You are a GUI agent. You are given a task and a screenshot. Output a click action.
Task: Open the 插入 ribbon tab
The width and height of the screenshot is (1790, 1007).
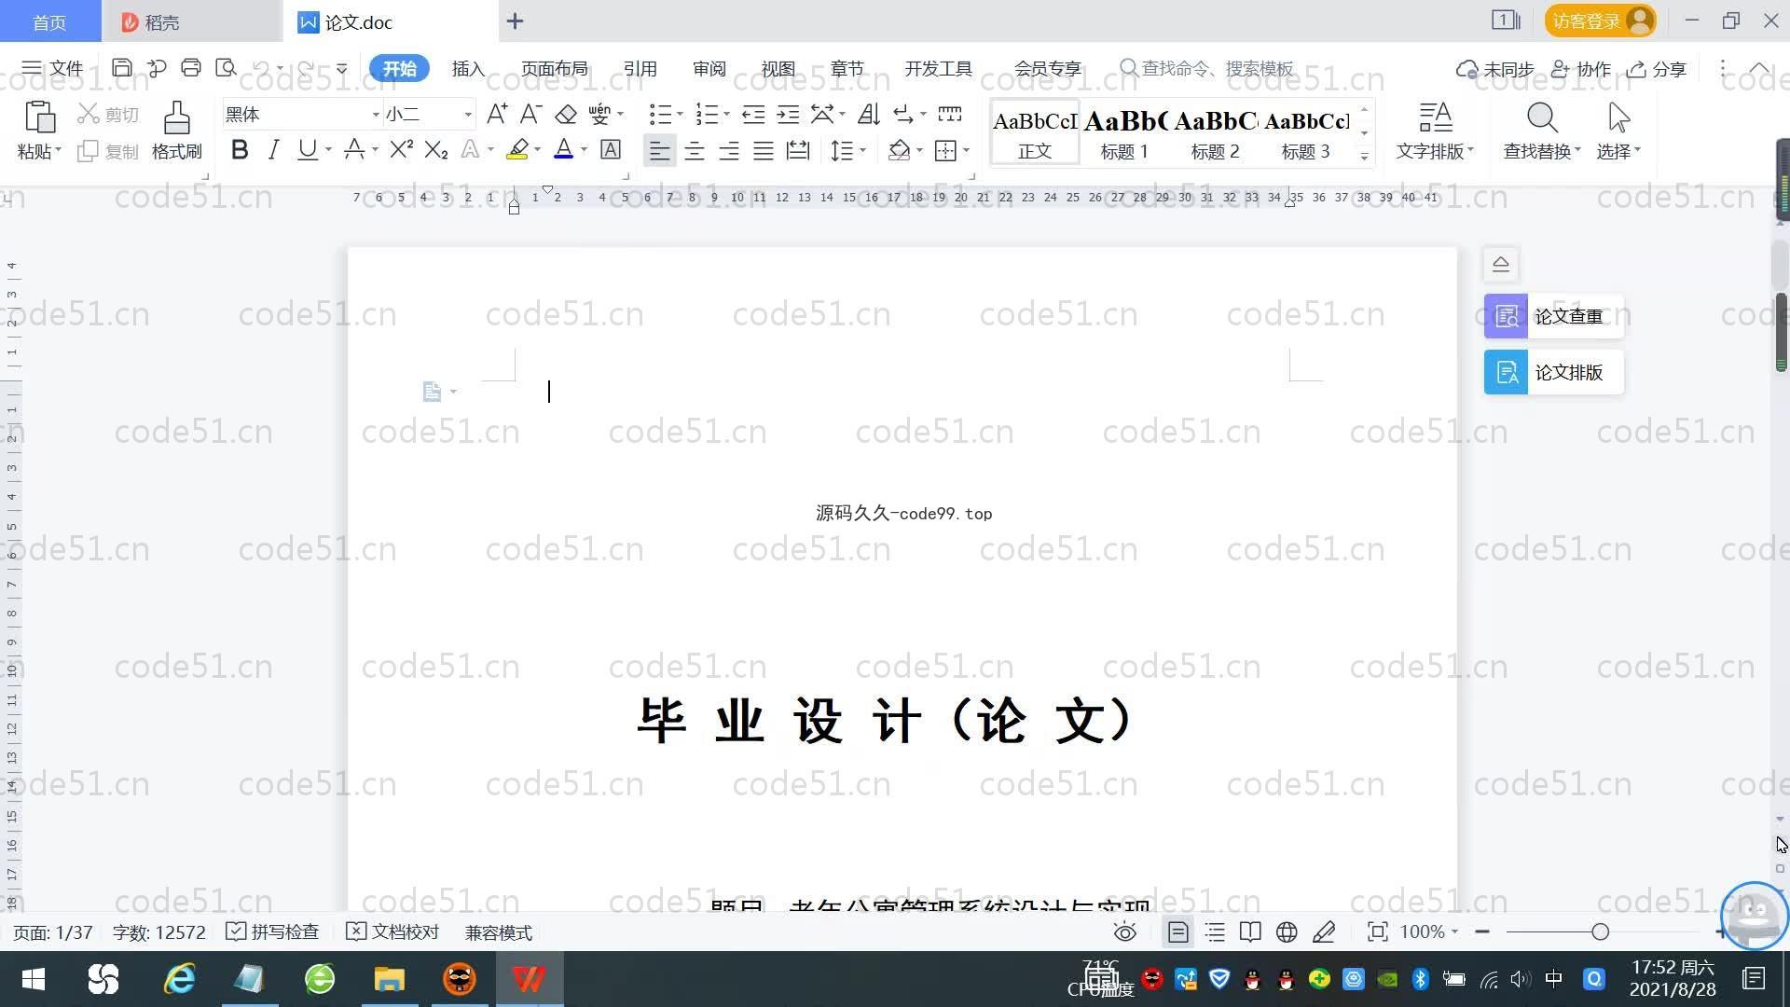(468, 69)
